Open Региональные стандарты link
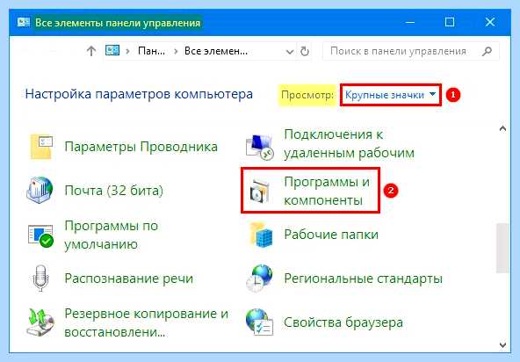The image size is (520, 362). [x=363, y=279]
